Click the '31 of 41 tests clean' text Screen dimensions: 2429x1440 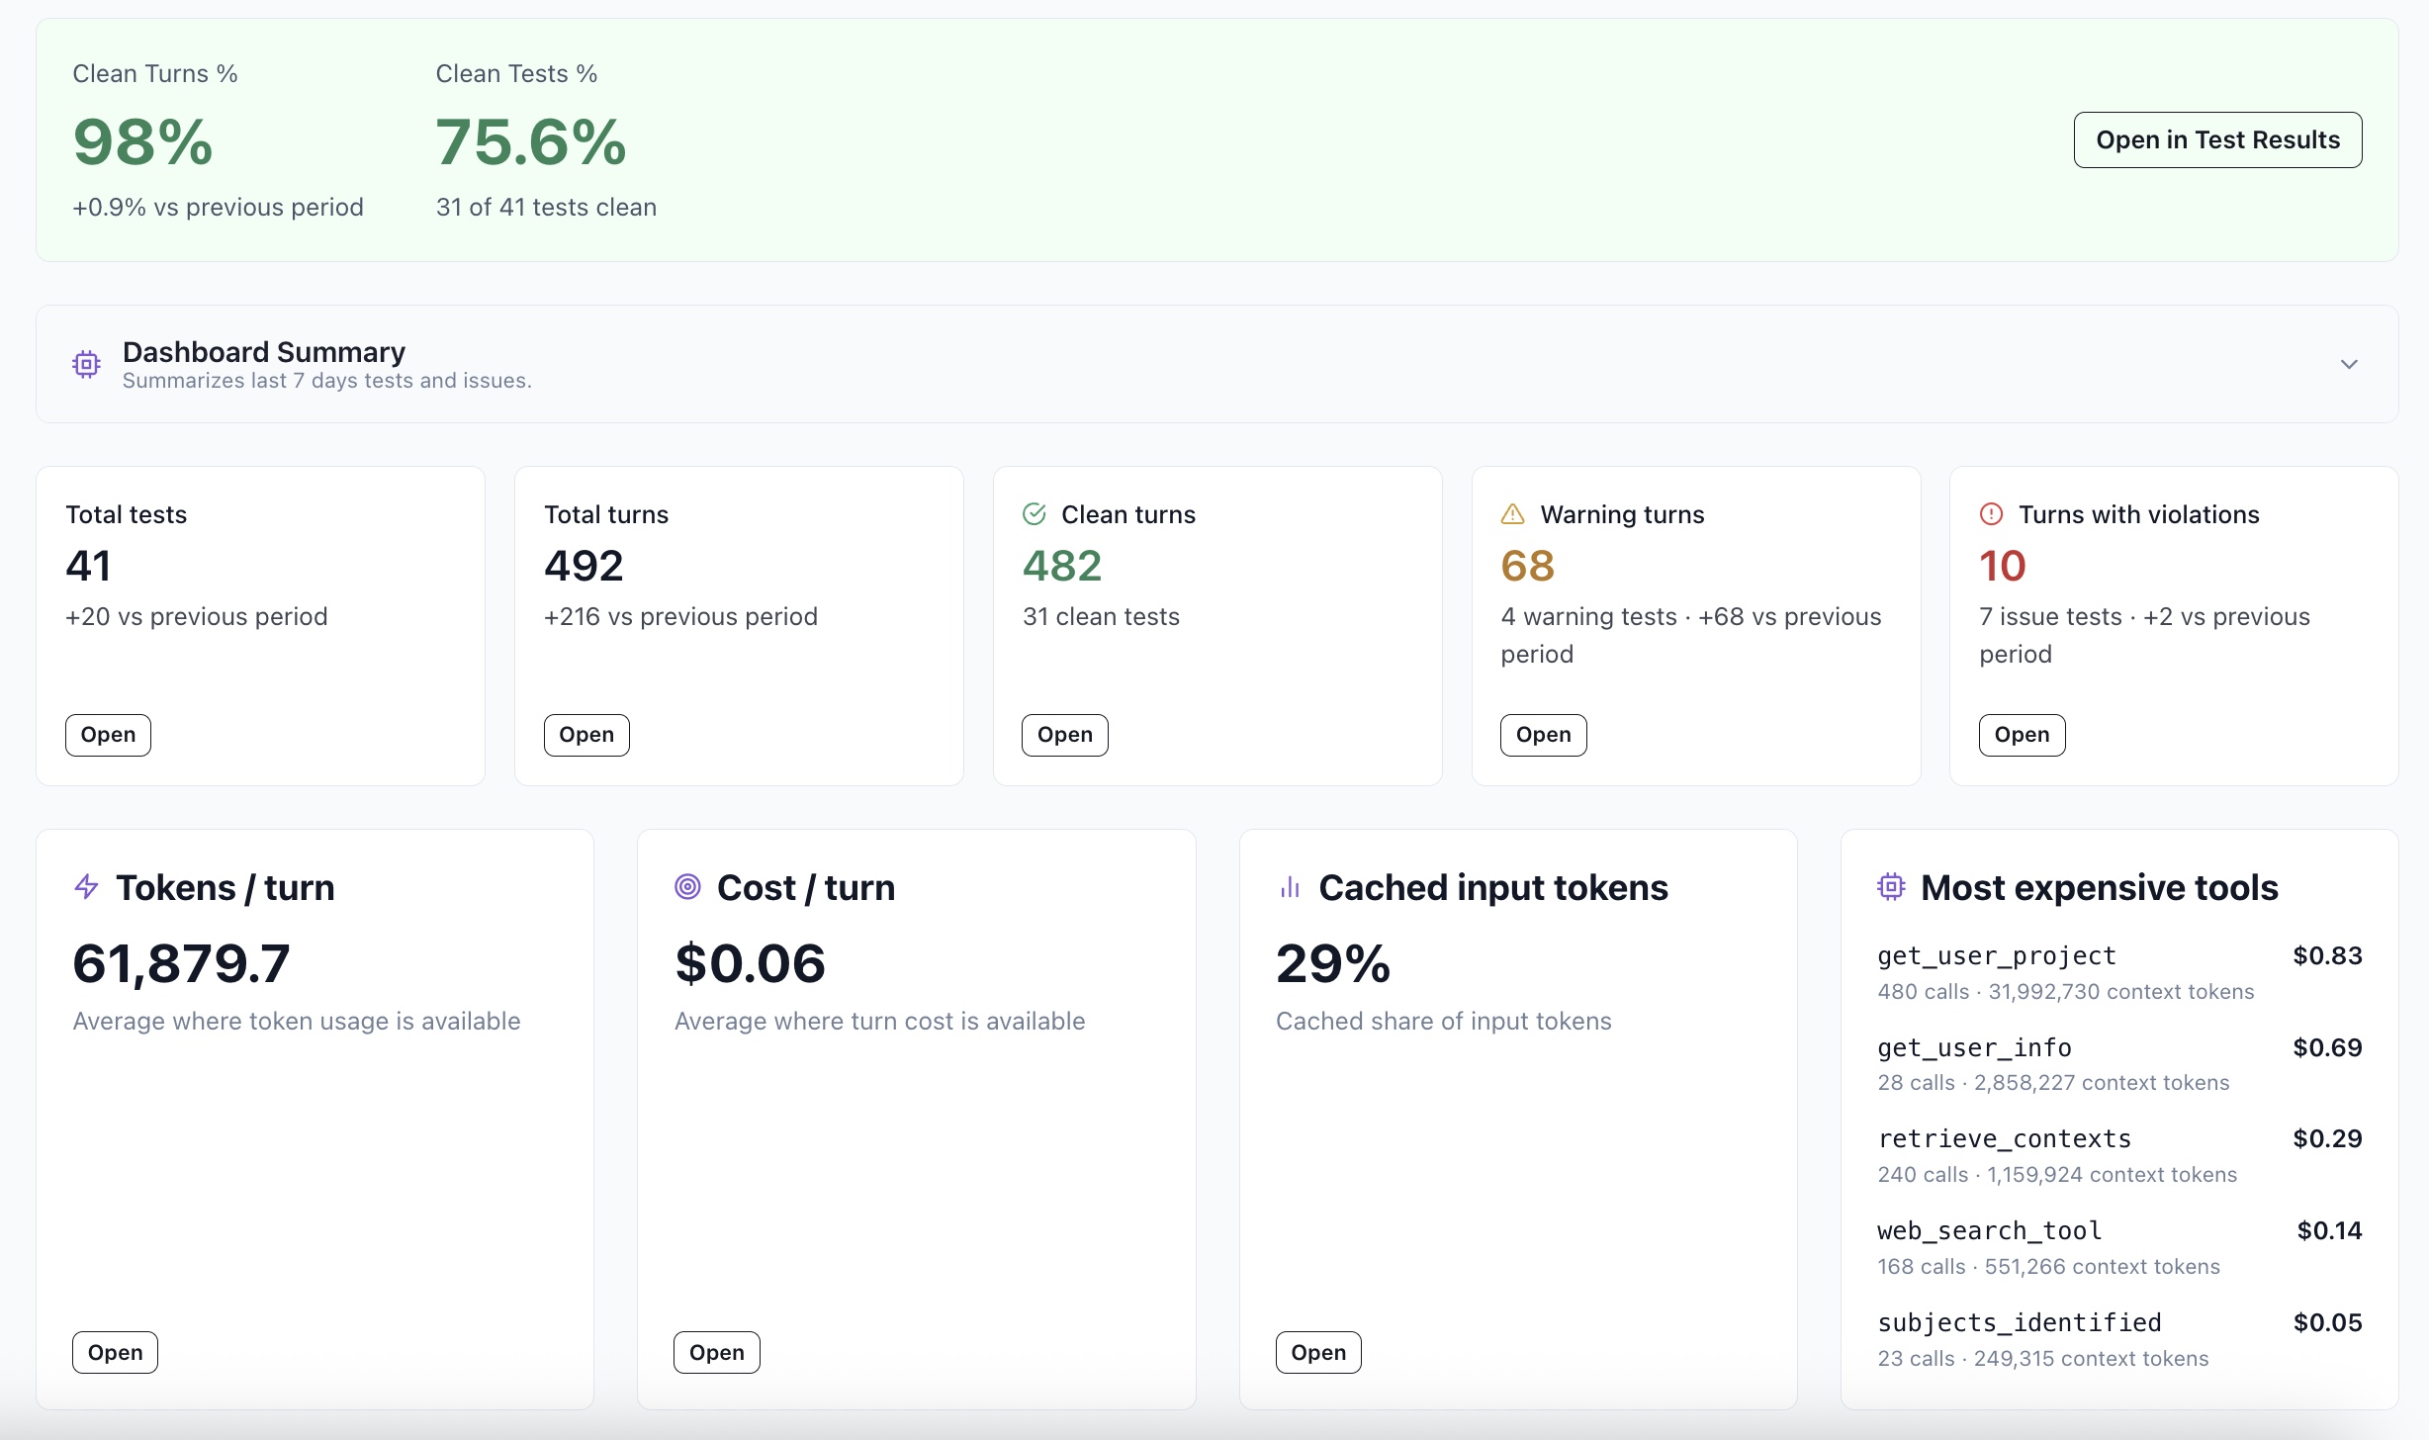(x=546, y=207)
